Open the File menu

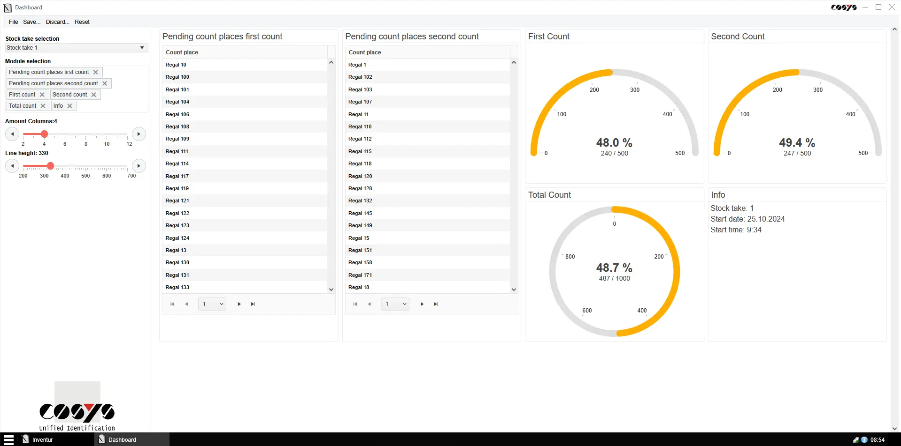click(x=14, y=22)
